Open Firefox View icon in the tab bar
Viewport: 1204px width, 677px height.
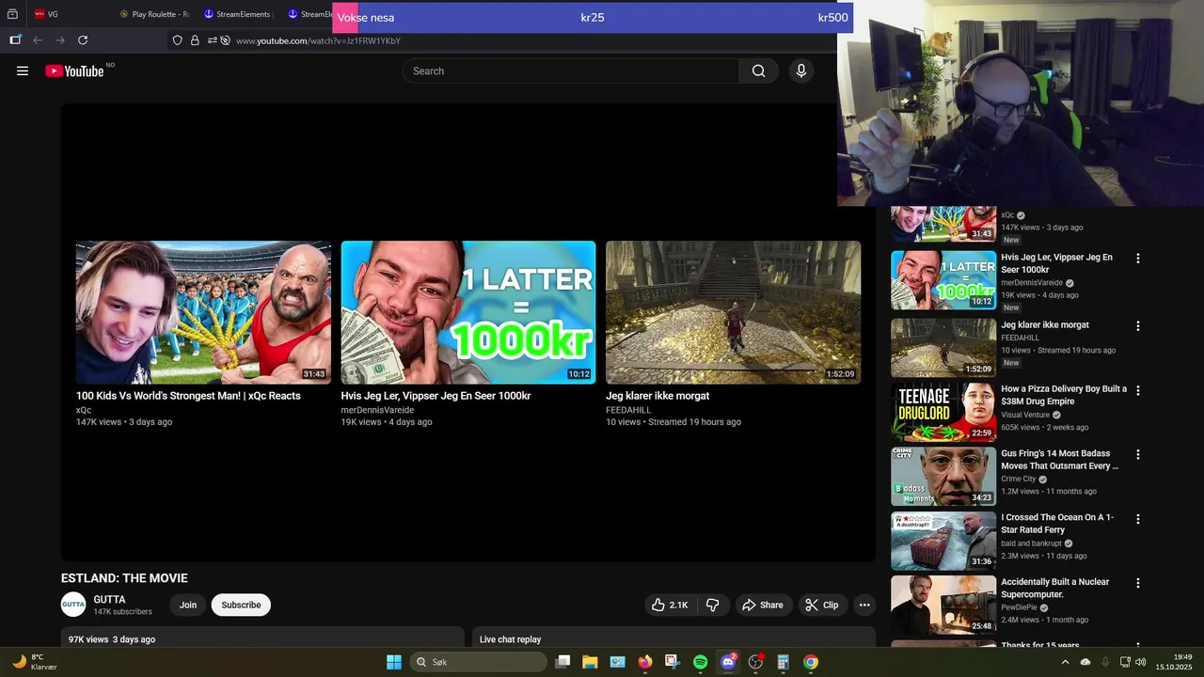(x=12, y=14)
